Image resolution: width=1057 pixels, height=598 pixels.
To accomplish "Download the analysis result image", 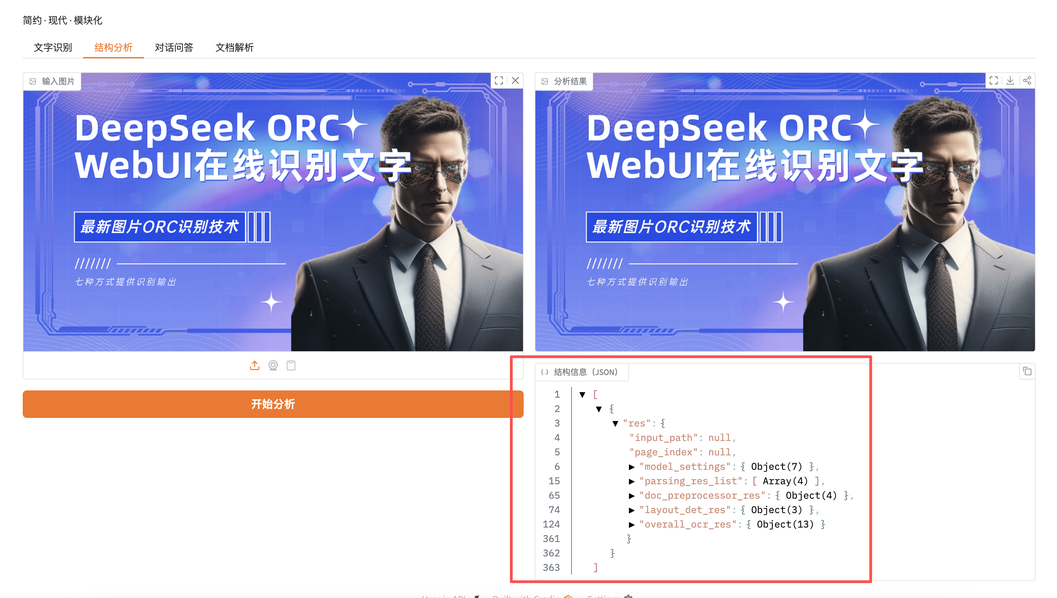I will (x=1010, y=80).
